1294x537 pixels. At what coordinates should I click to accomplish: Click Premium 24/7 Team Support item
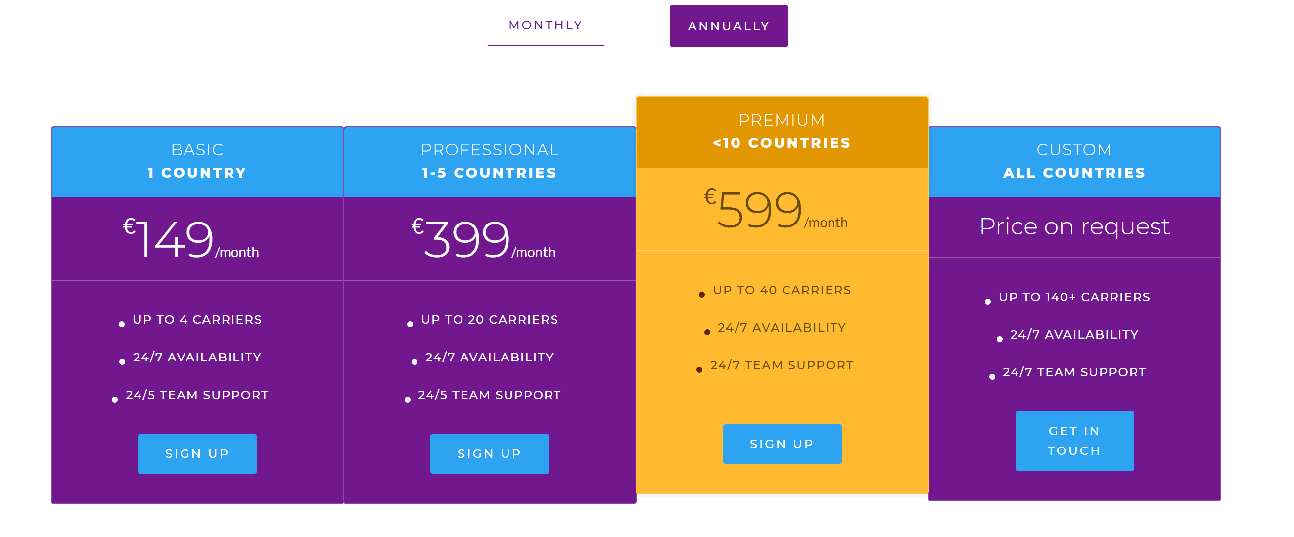coord(782,366)
